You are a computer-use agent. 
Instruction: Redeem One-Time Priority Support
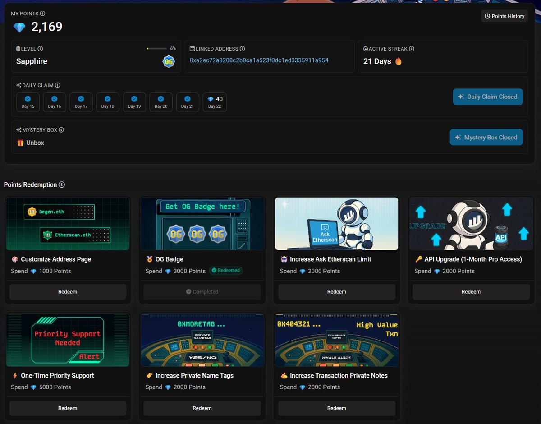[x=68, y=408]
